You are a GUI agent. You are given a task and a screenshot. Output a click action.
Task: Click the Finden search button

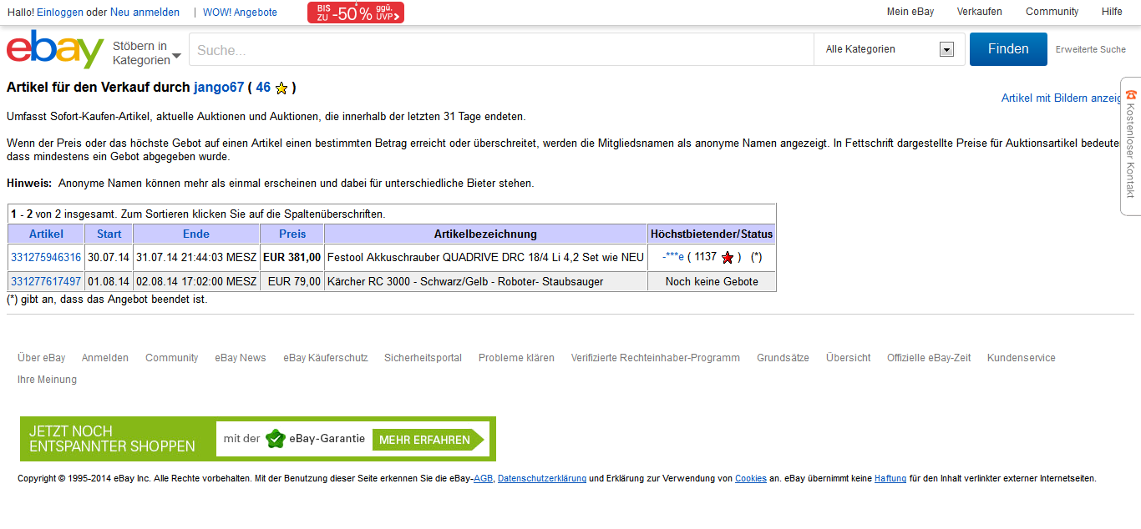(x=1008, y=49)
